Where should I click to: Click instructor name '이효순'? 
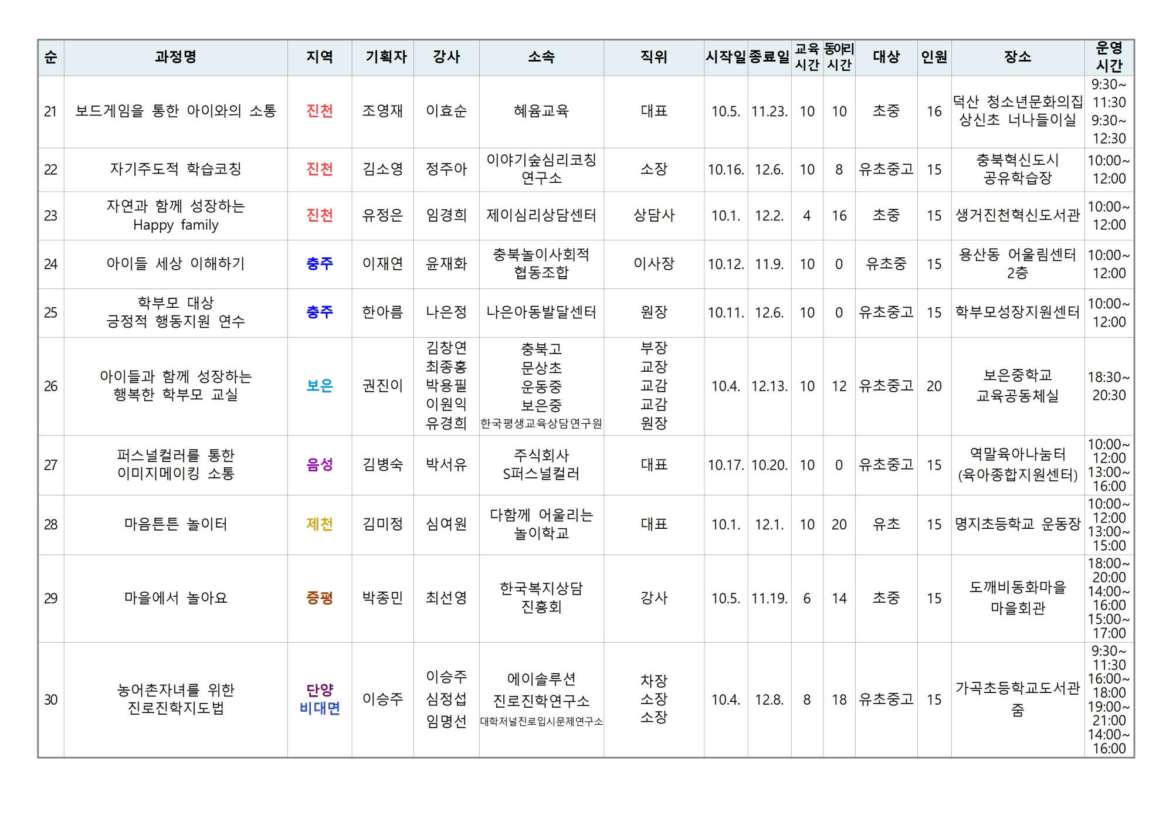446,111
